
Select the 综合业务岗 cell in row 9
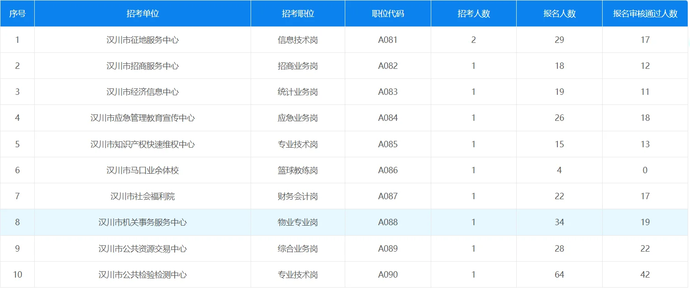pyautogui.click(x=298, y=249)
